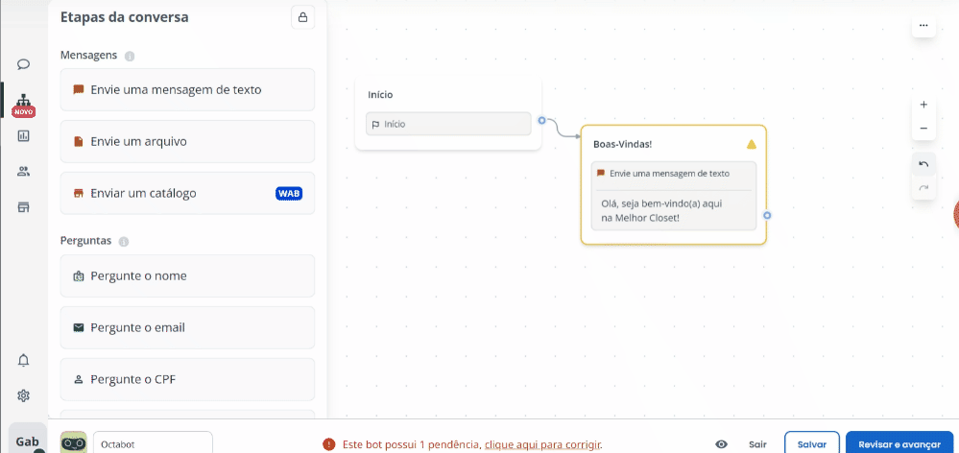Click the Perguntas section label

(85, 240)
